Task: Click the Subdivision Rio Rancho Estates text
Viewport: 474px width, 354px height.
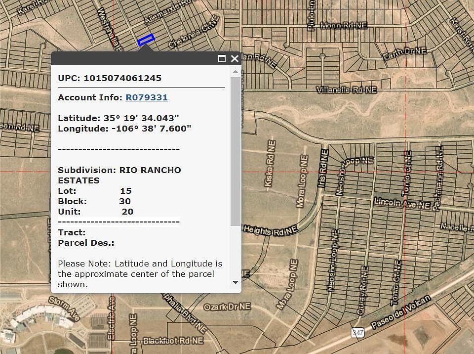Action: pyautogui.click(x=119, y=175)
